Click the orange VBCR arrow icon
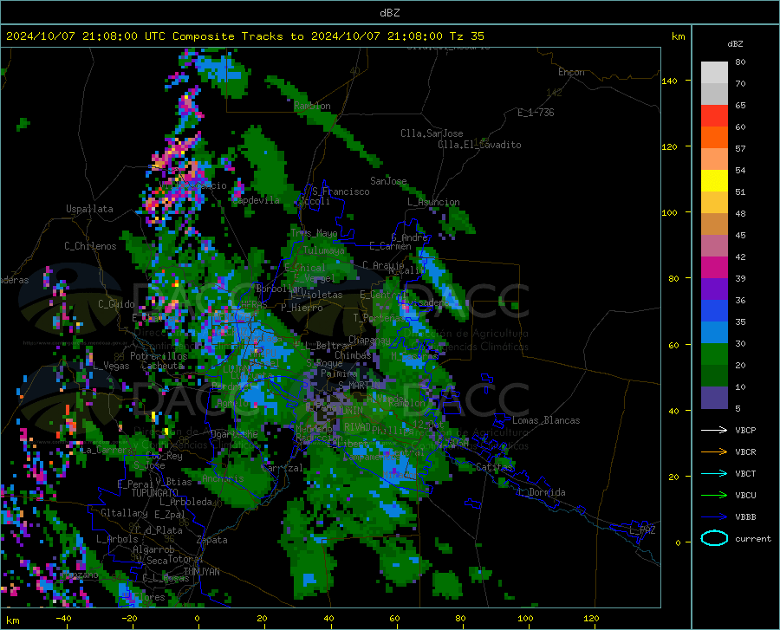 [x=714, y=452]
